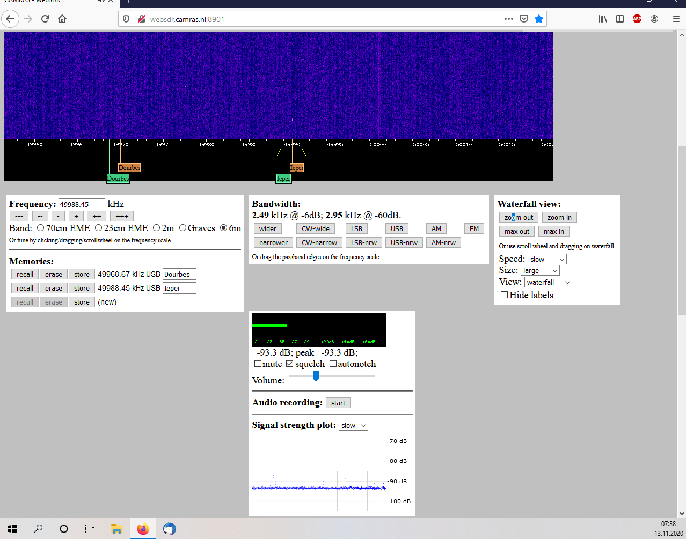The image size is (686, 539).
Task: Open the Firefox library icon
Action: [x=603, y=19]
